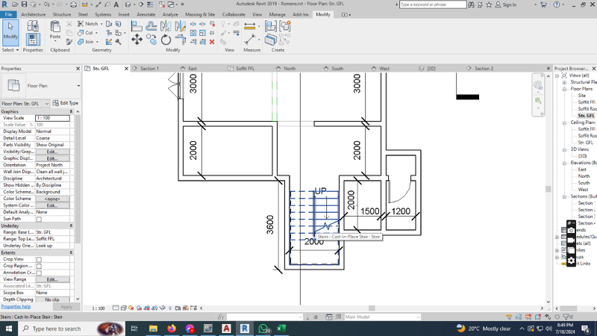The width and height of the screenshot is (597, 336).
Task: Select the Modify tool in the ribbon
Action: pos(10,31)
